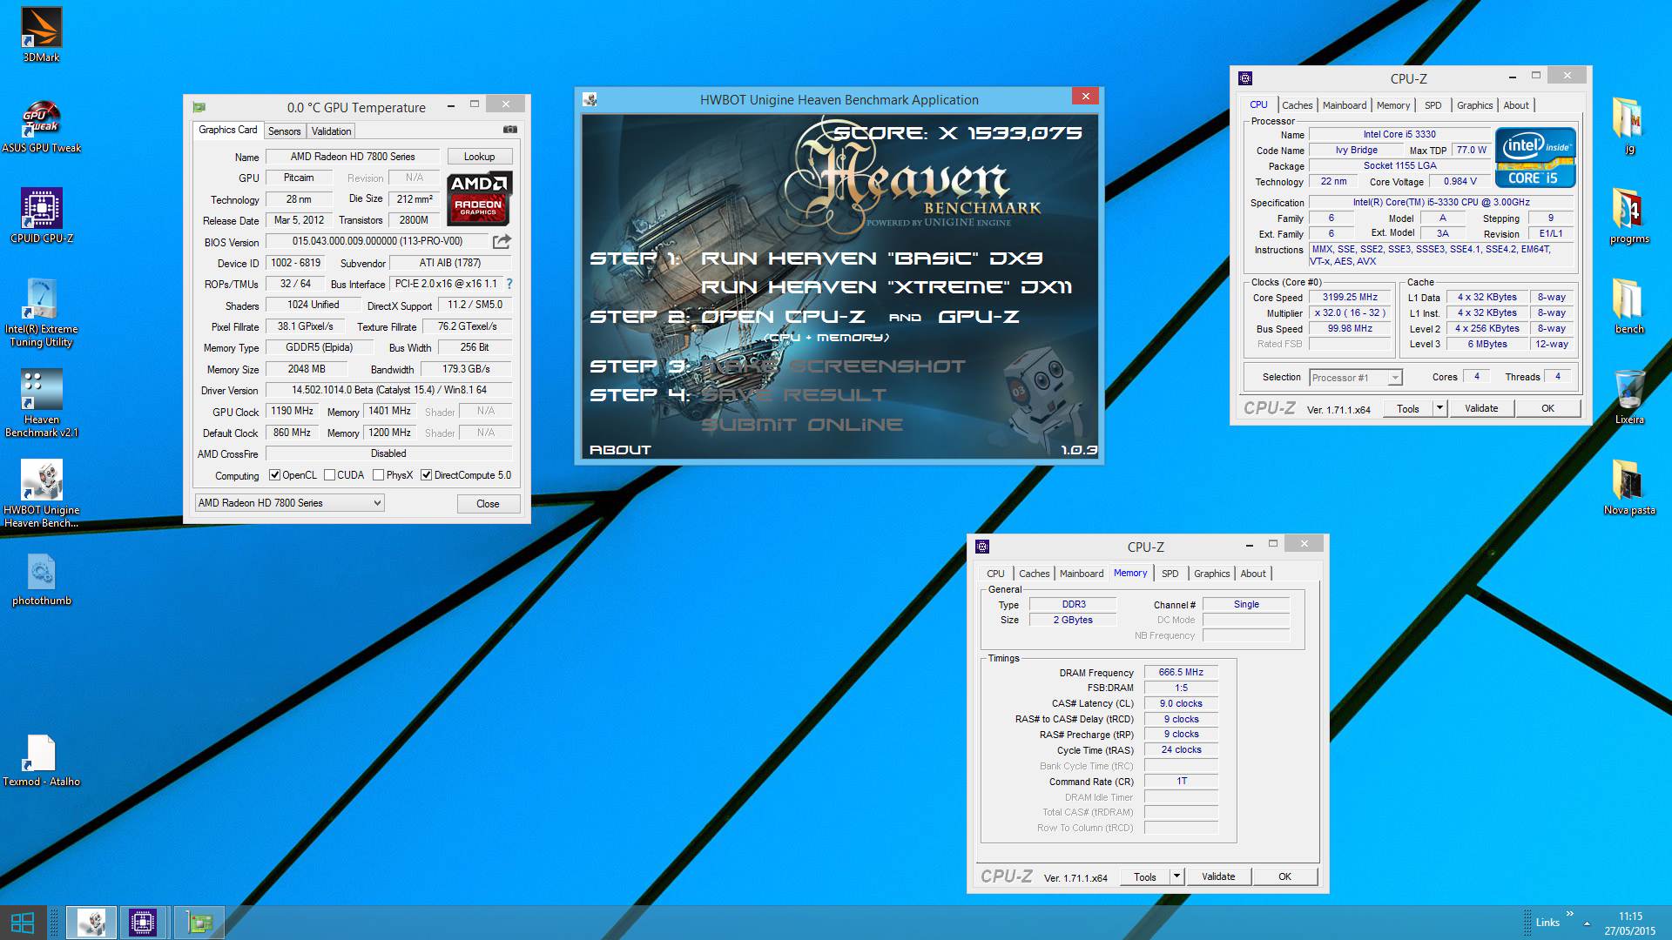Image resolution: width=1672 pixels, height=940 pixels.
Task: Toggle the DirectCompute 5.0 checkbox
Action: 427,475
